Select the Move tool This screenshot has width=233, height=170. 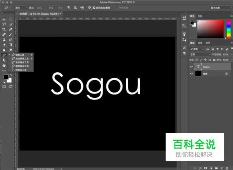click(x=4, y=19)
